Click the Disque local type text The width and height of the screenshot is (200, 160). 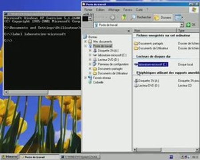(x=185, y=64)
